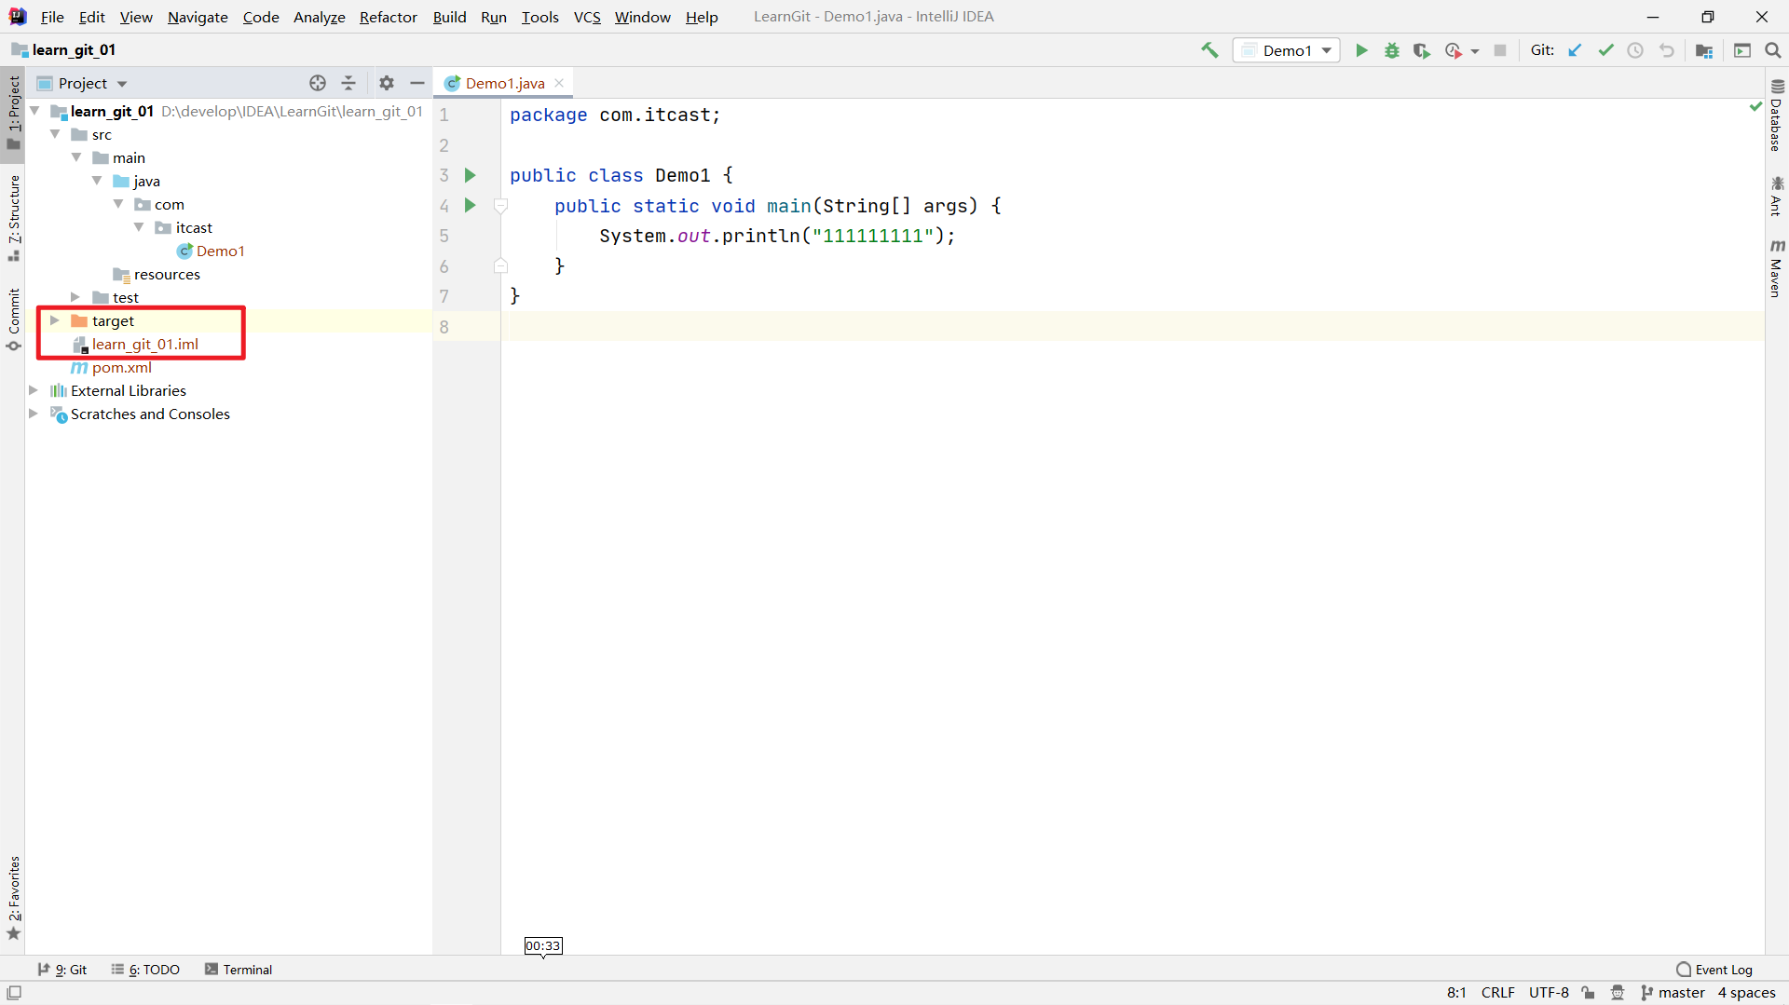Select learn_git_01.iml file
This screenshot has width=1789, height=1005.
[144, 344]
